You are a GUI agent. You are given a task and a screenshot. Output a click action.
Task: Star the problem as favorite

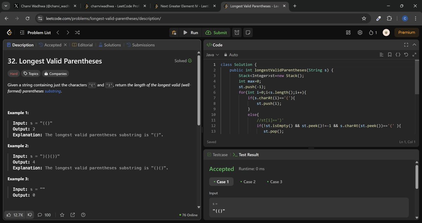(x=62, y=215)
